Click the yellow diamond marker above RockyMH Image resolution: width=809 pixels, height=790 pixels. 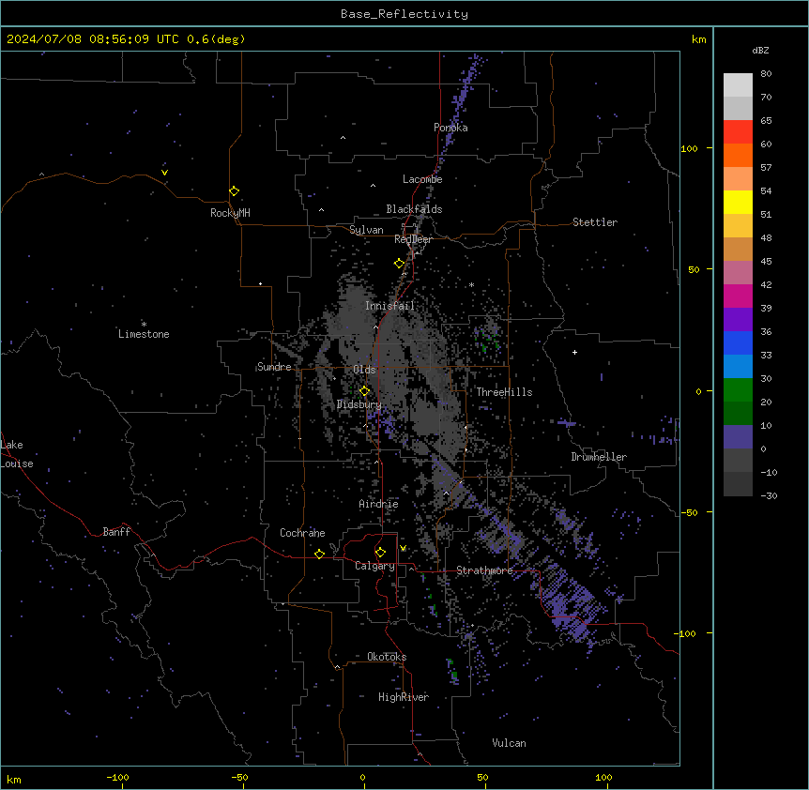click(x=234, y=191)
